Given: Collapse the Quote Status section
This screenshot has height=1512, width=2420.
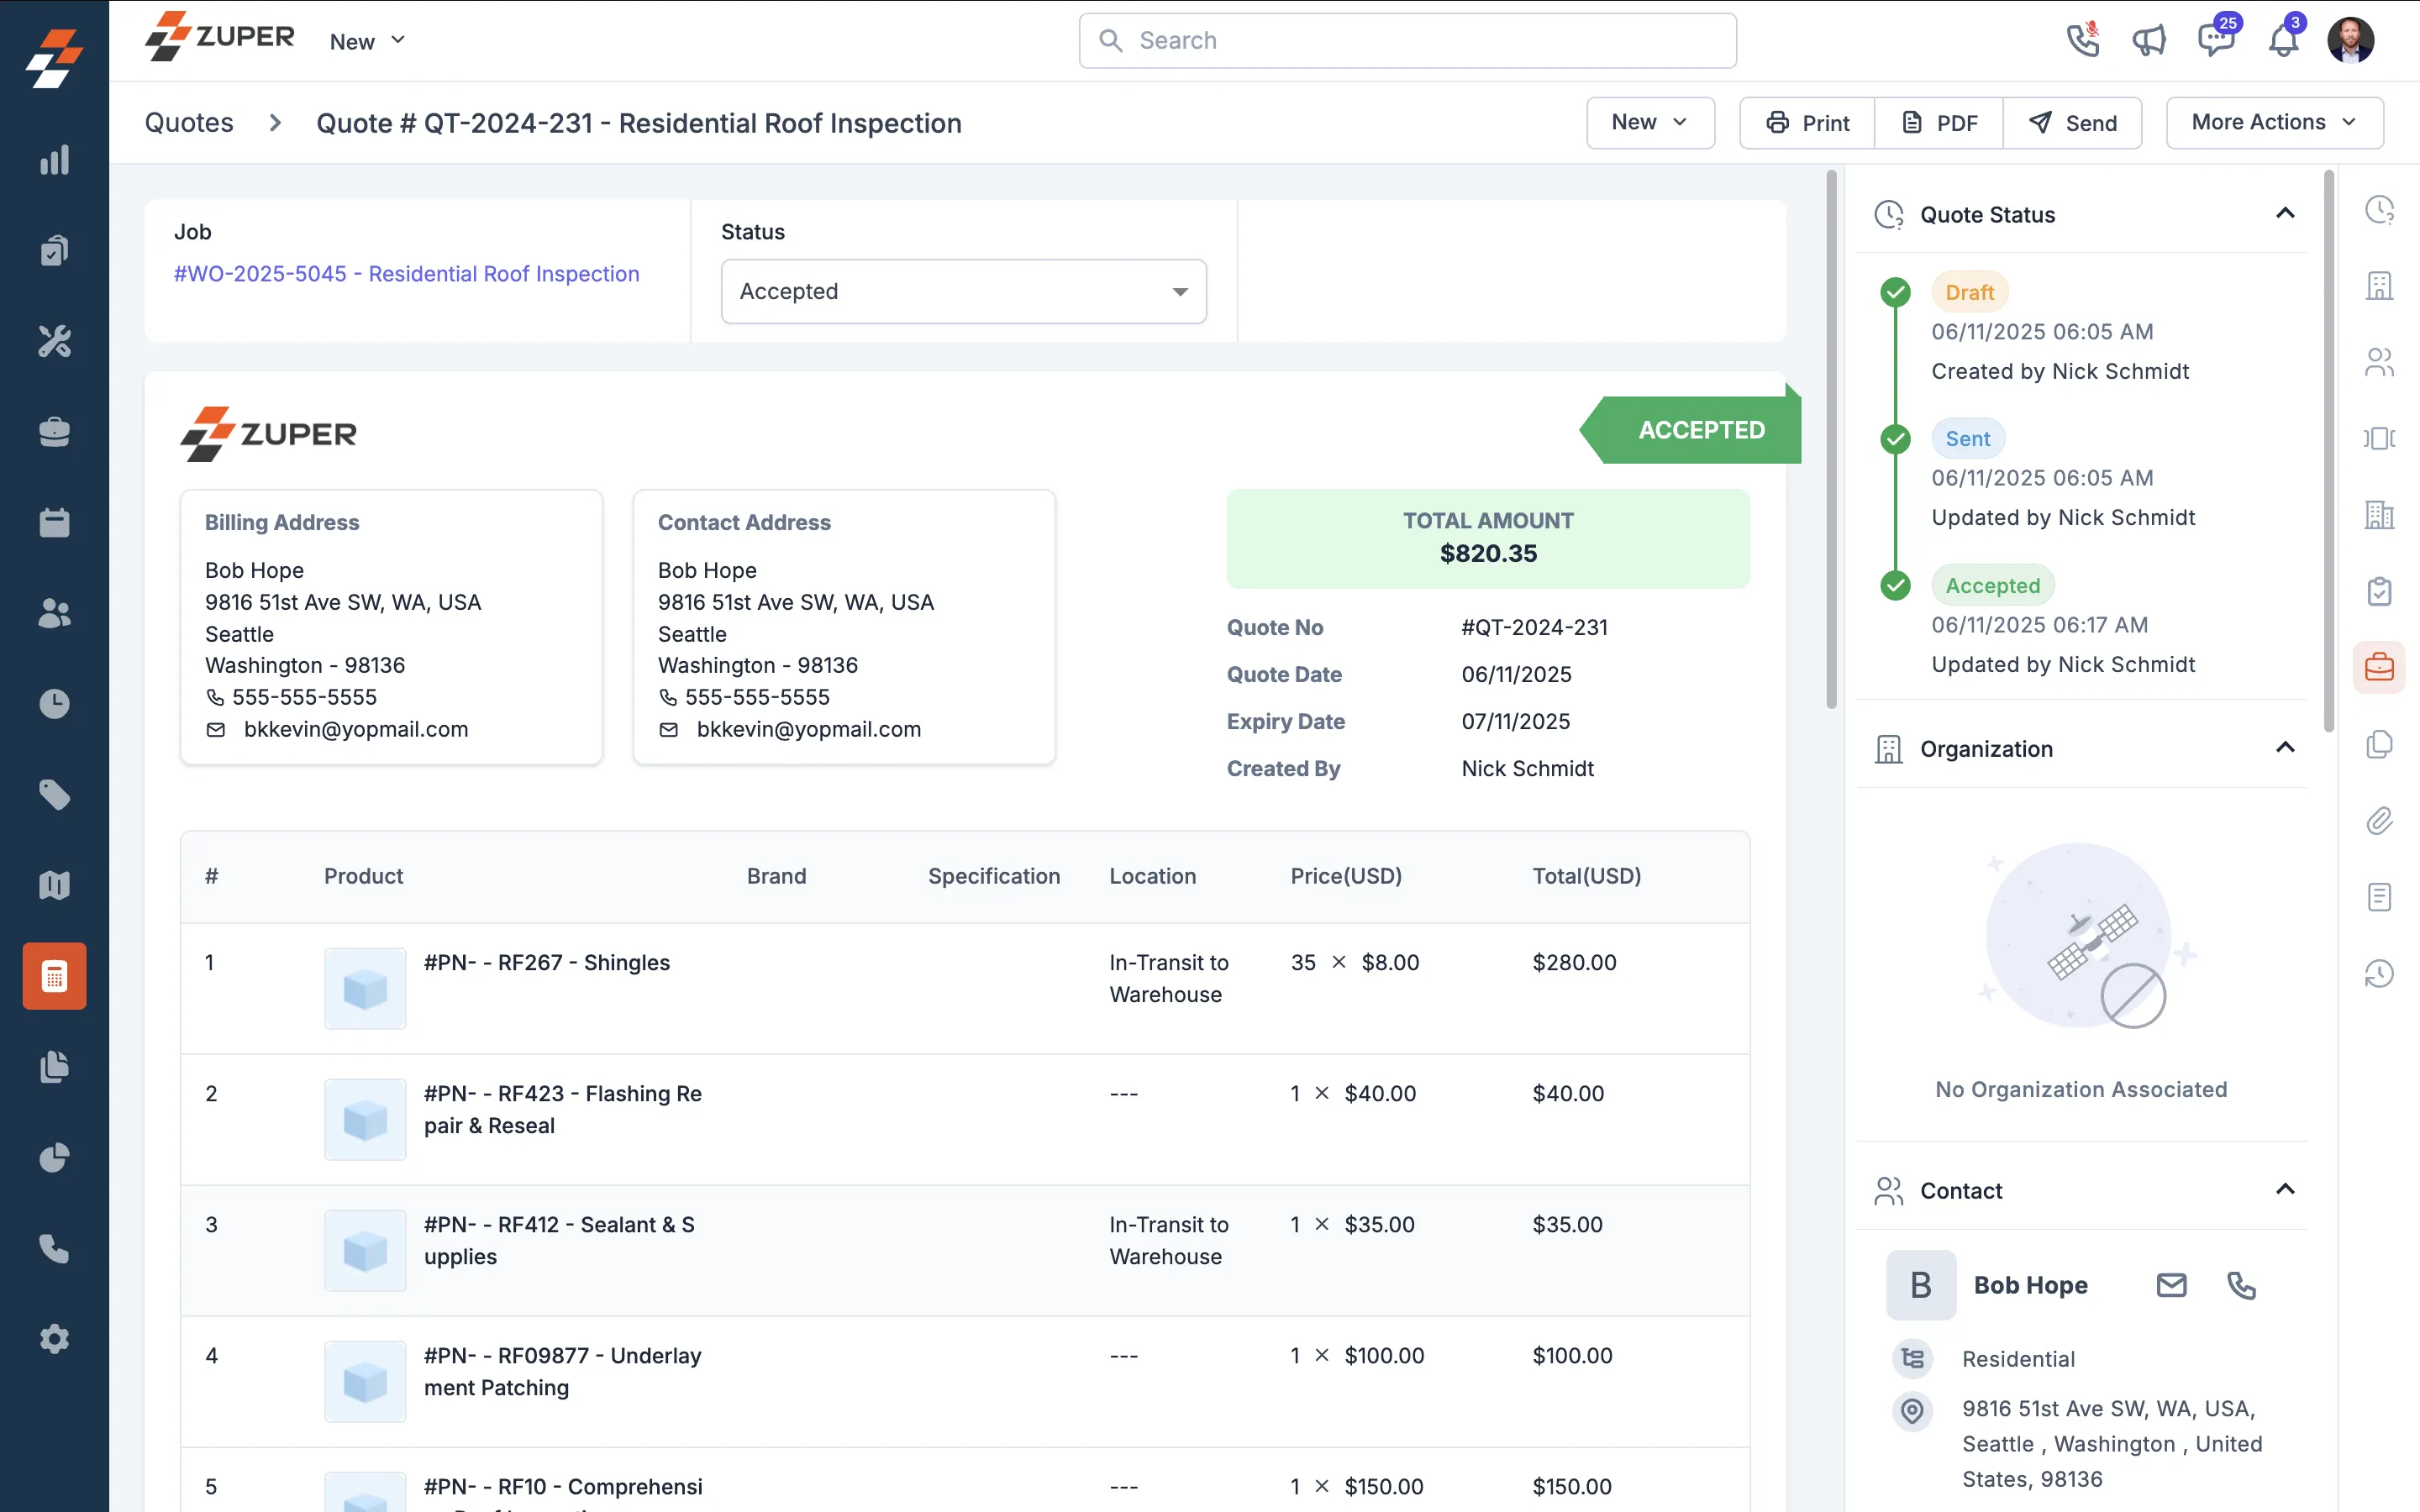Looking at the screenshot, I should click(x=2285, y=214).
